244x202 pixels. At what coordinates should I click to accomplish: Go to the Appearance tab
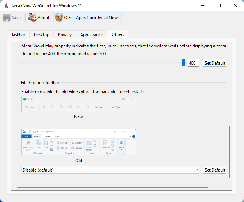pyautogui.click(x=91, y=35)
